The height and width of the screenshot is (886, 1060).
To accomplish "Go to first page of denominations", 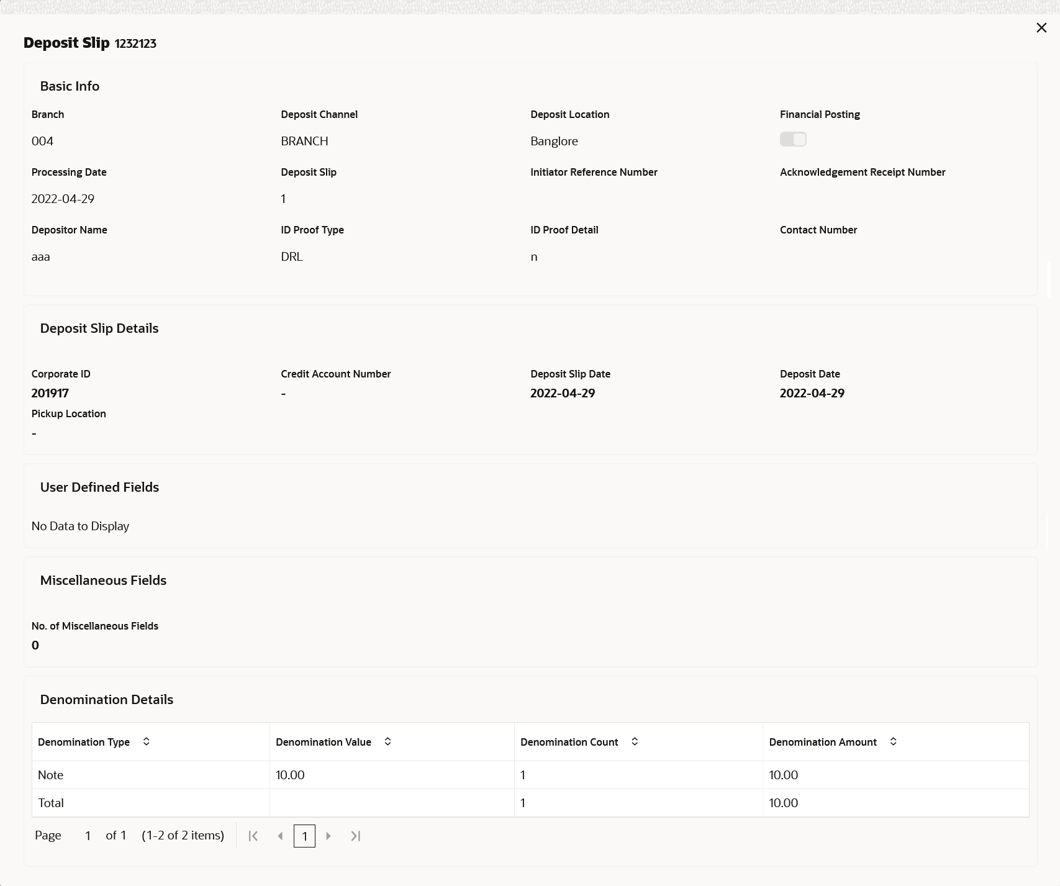I will [253, 836].
